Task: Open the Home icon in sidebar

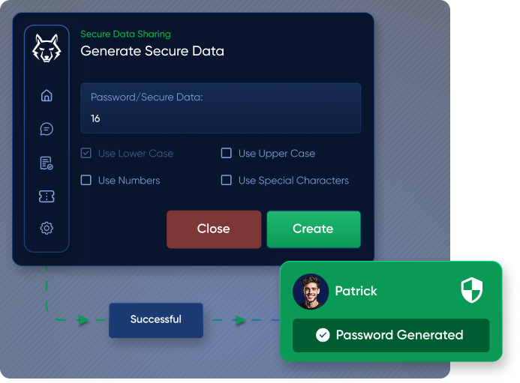Action: (47, 95)
